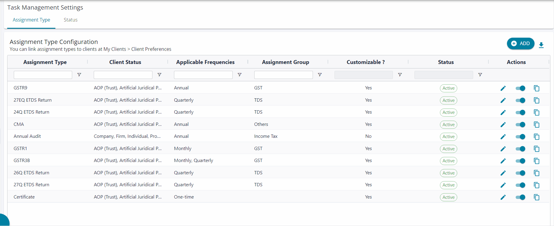Edit the Certificate row with pencil icon

pos(503,197)
